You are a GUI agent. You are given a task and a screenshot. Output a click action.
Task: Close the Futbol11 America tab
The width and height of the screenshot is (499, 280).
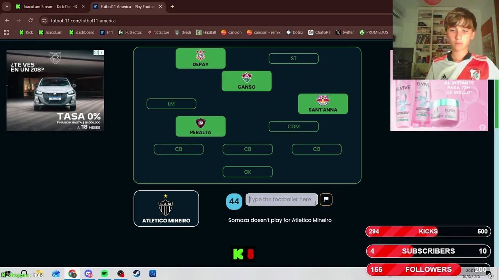click(x=160, y=7)
